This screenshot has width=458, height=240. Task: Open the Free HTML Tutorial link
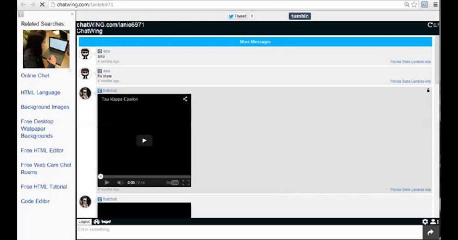coord(44,187)
